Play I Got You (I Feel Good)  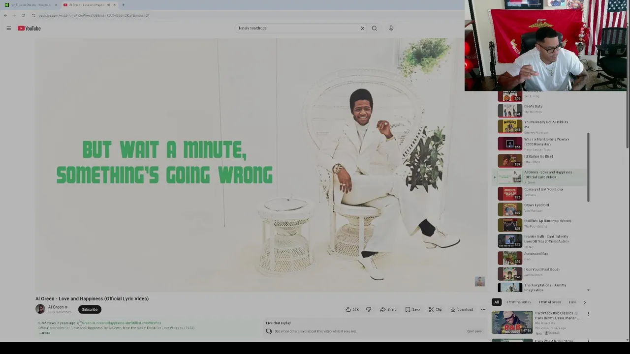pyautogui.click(x=541, y=273)
